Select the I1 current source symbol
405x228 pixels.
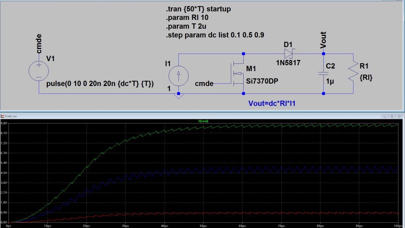click(179, 76)
